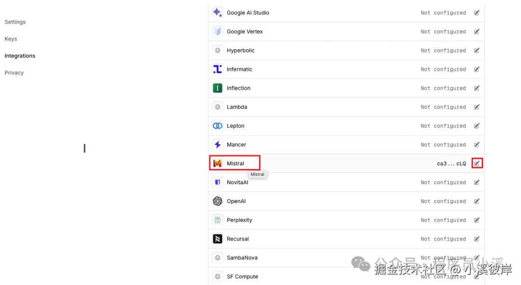Click the OpenAI provider name

236,201
